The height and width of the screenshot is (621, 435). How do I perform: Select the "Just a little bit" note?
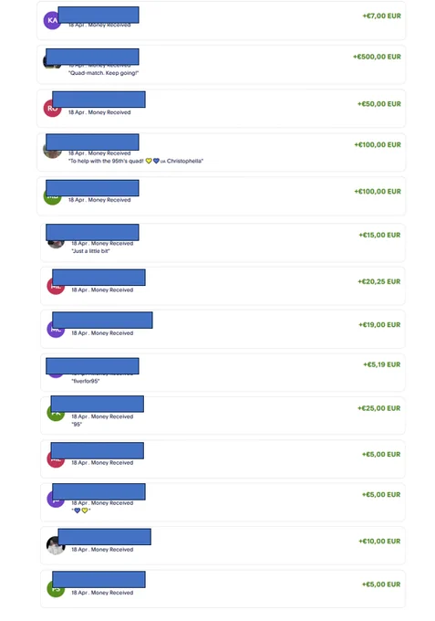[x=90, y=251]
